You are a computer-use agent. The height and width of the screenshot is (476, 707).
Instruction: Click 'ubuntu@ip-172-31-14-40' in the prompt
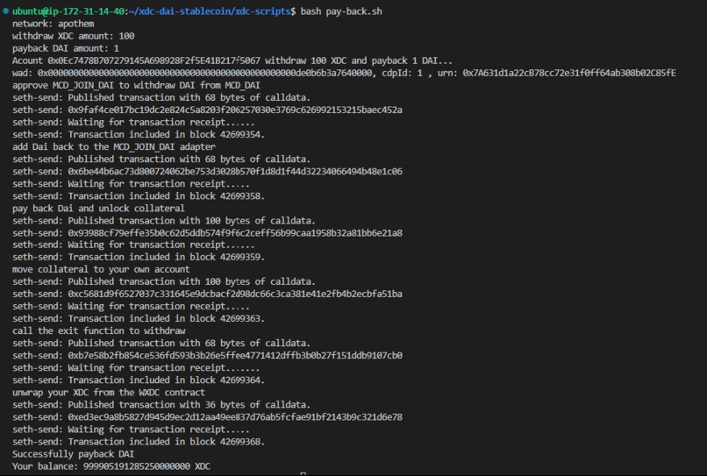coord(68,11)
